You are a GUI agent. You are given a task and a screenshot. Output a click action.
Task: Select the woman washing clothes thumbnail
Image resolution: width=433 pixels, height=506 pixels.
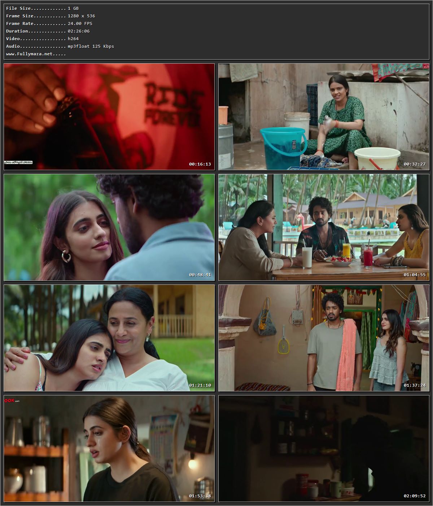pos(324,117)
